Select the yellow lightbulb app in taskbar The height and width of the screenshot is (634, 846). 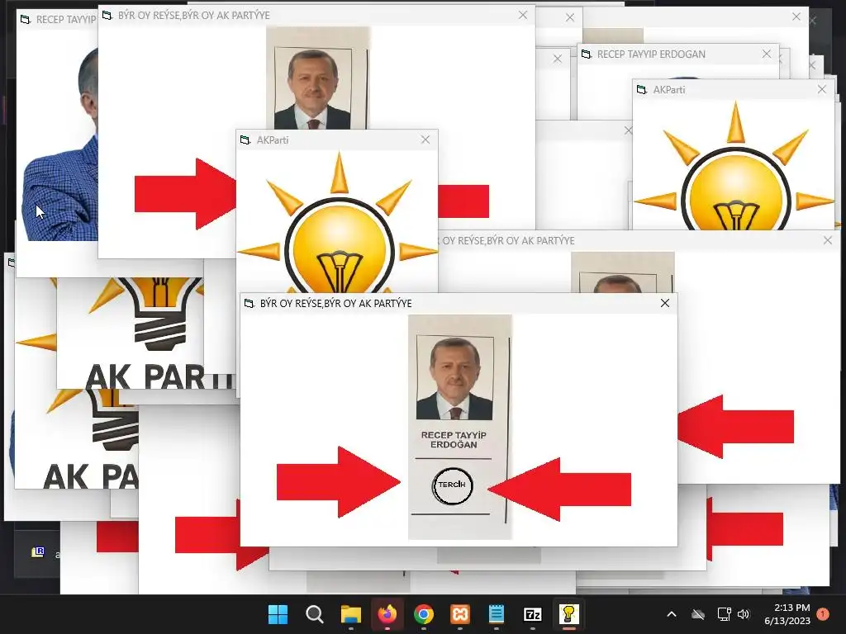pos(568,614)
